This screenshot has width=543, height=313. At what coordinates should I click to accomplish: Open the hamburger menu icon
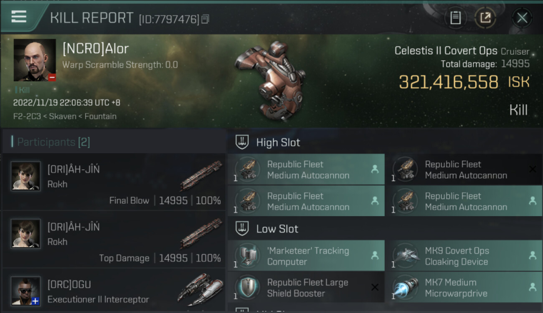19,17
